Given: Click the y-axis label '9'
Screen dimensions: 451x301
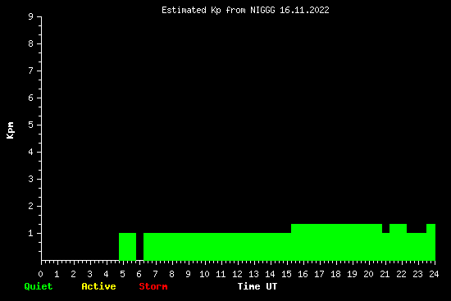Looking at the screenshot, I should pos(31,16).
